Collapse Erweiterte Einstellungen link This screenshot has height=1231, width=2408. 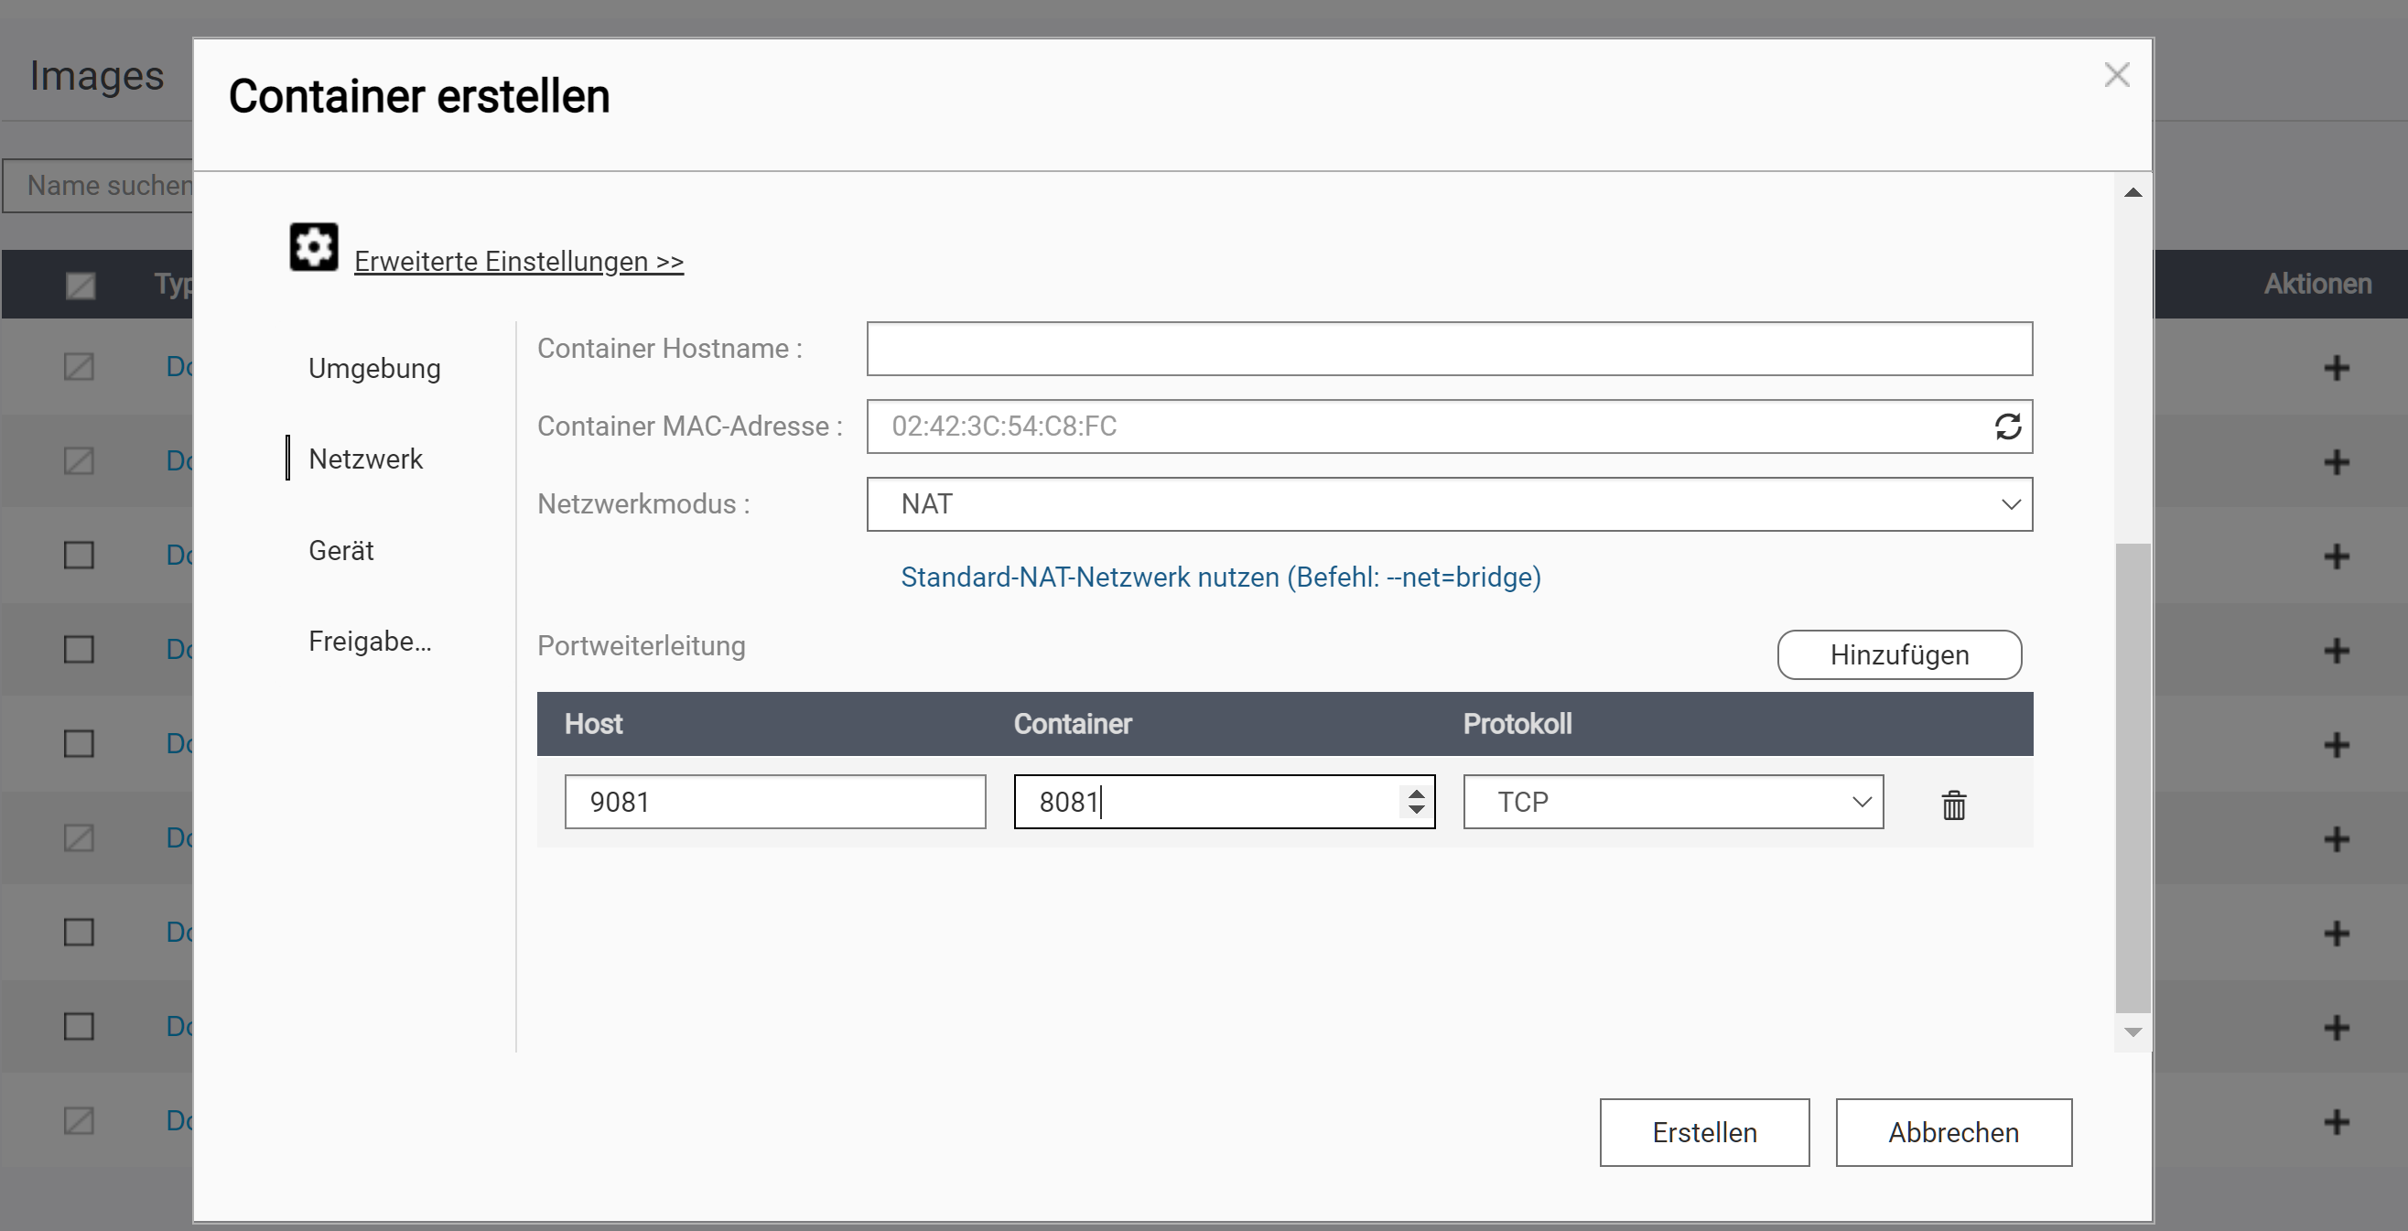(519, 262)
